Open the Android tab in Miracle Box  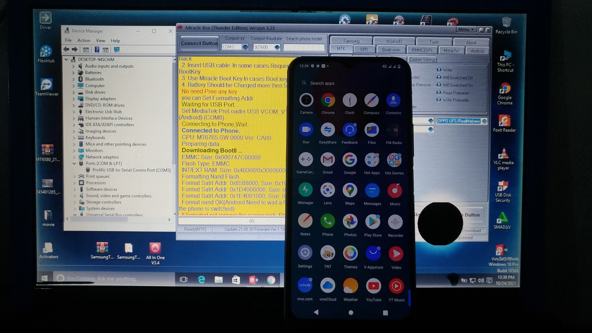[477, 51]
